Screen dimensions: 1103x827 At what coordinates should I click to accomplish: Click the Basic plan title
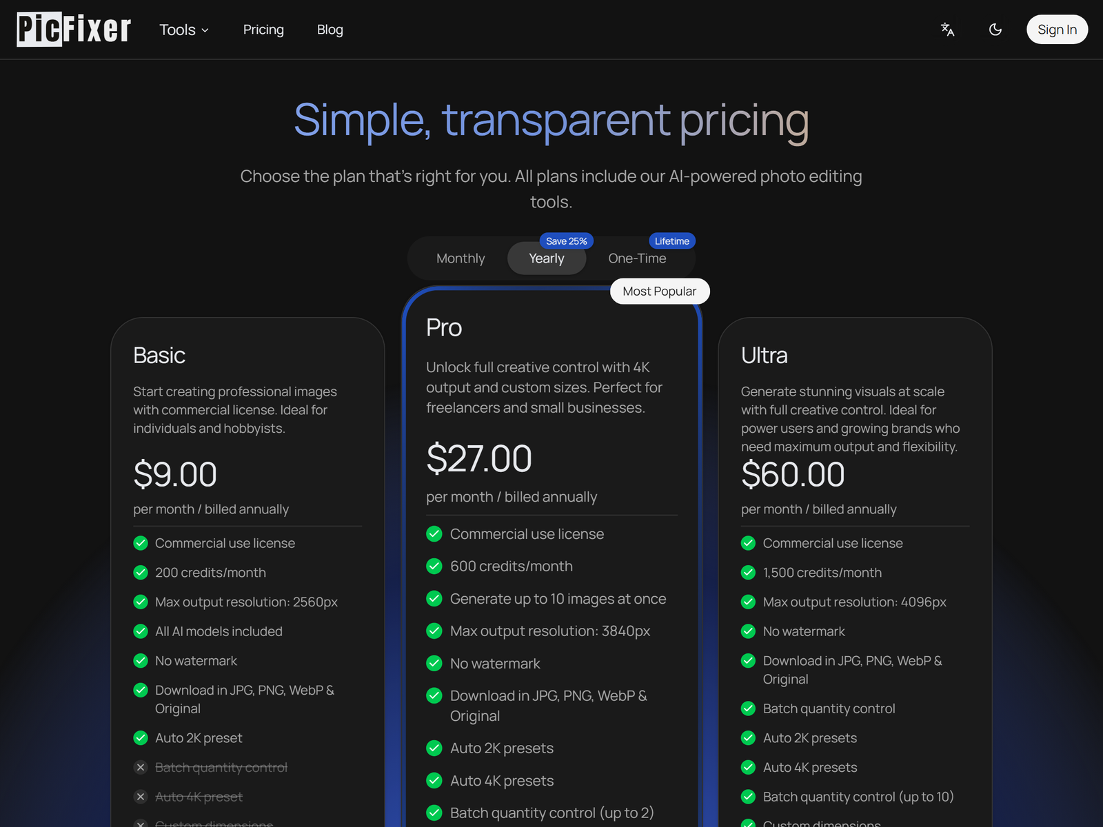click(x=159, y=356)
